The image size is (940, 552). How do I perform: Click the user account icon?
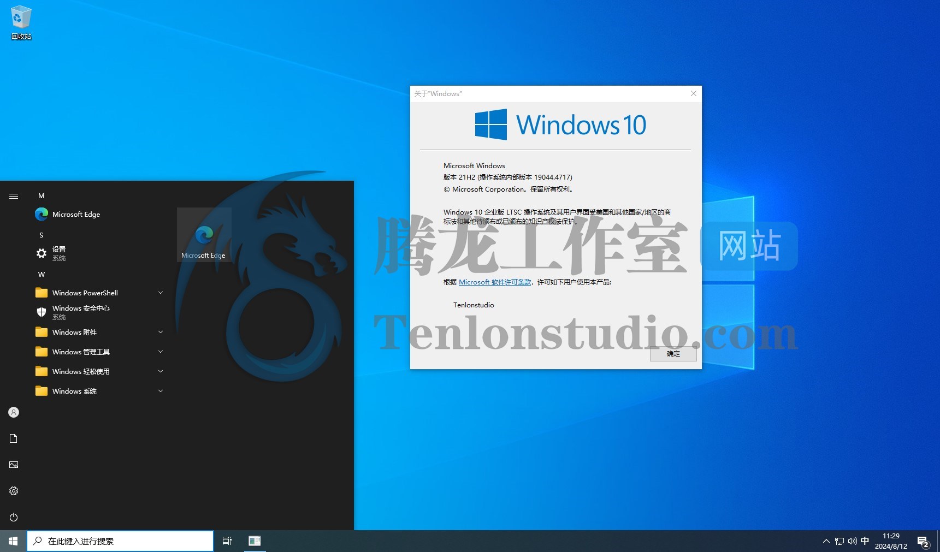14,412
